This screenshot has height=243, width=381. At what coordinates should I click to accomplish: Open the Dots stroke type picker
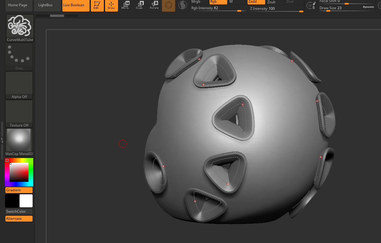pos(19,57)
